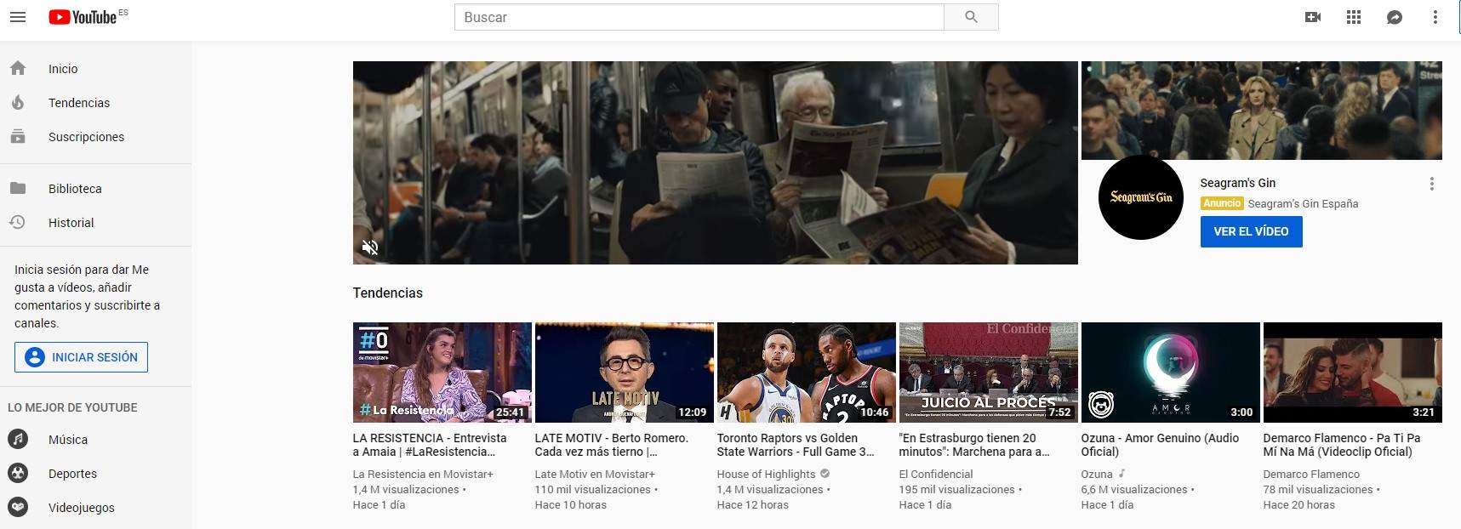Image resolution: width=1461 pixels, height=529 pixels.
Task: Click the Seagram's Gin round logo
Action: click(x=1141, y=197)
